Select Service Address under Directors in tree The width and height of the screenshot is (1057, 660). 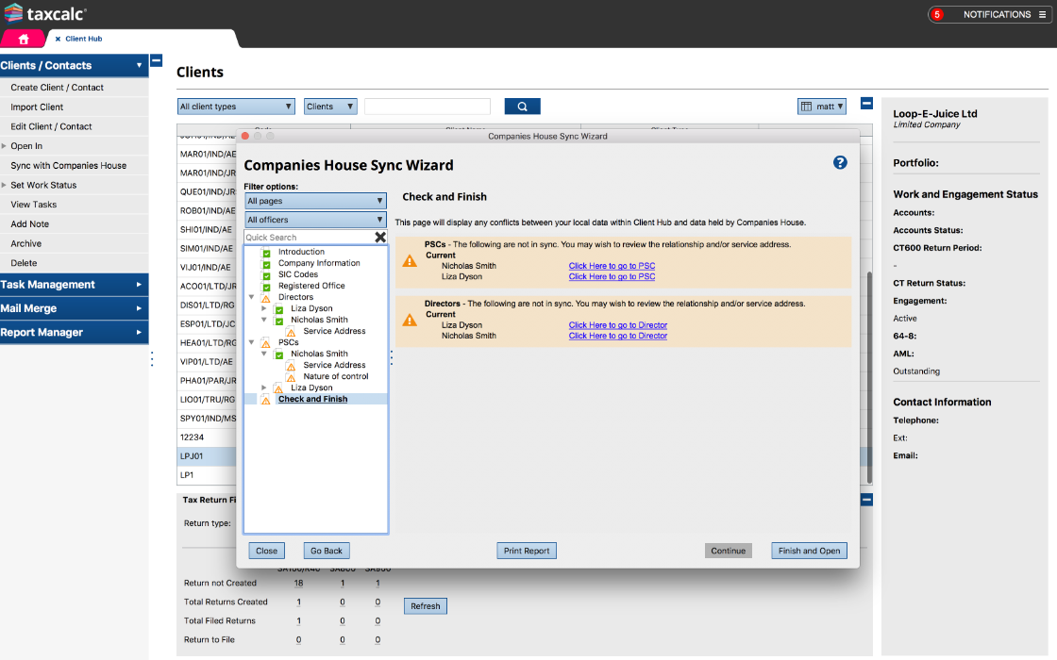pyautogui.click(x=334, y=331)
